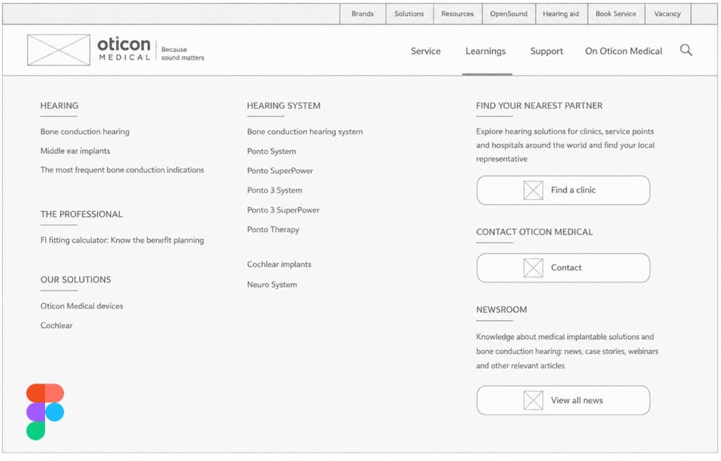Click the 'Knowledge about medical implantable solutions' paragraph
This screenshot has height=461, width=721.
click(567, 351)
